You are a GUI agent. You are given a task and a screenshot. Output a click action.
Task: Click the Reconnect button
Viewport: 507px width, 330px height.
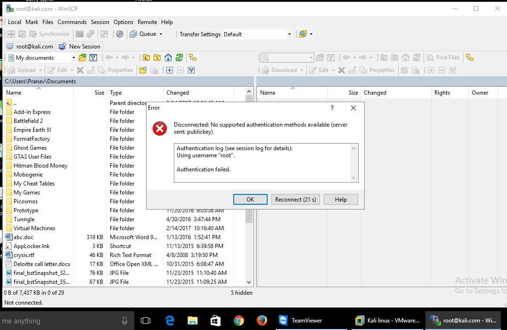[x=295, y=200]
